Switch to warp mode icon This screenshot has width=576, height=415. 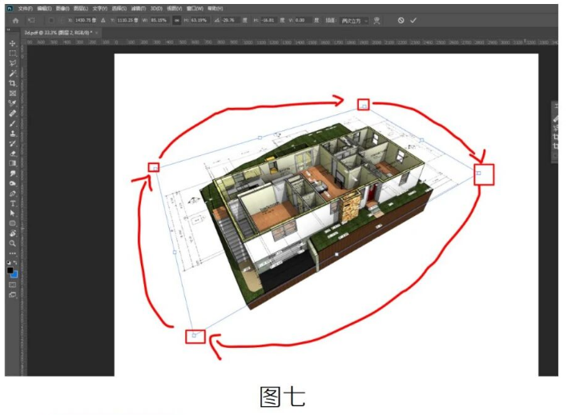tap(377, 21)
